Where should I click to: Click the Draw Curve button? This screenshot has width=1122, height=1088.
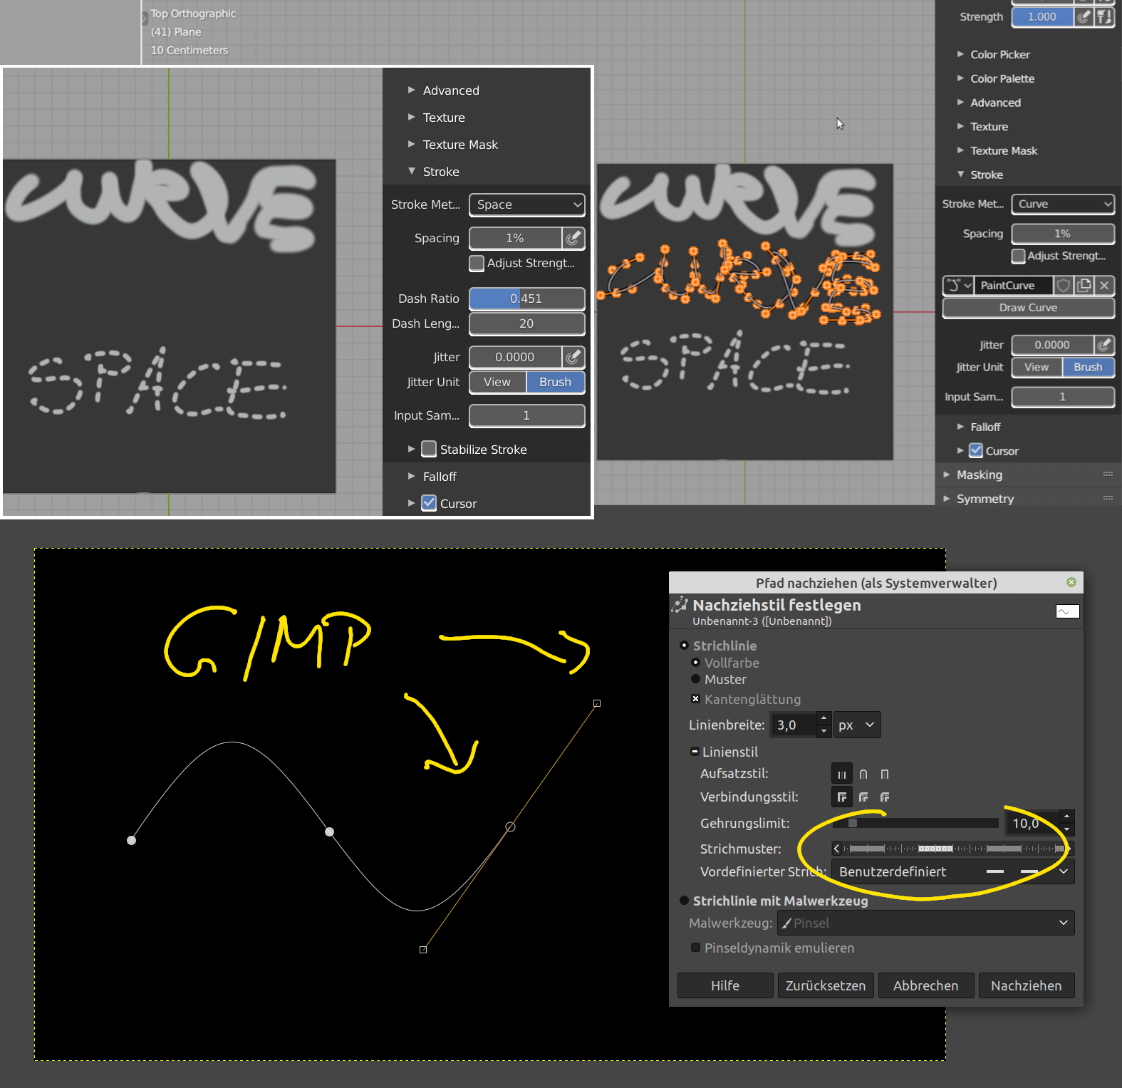pos(1028,308)
